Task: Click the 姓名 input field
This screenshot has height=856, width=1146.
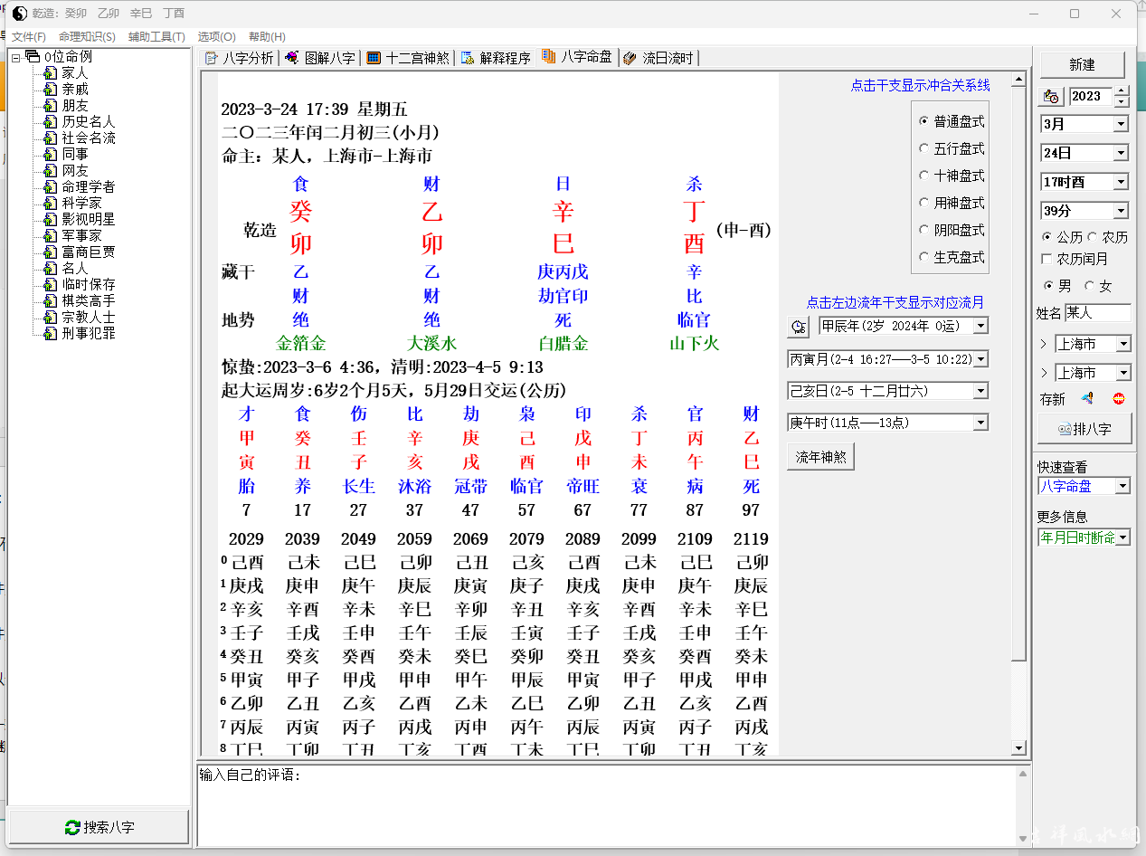Action: coord(1096,313)
